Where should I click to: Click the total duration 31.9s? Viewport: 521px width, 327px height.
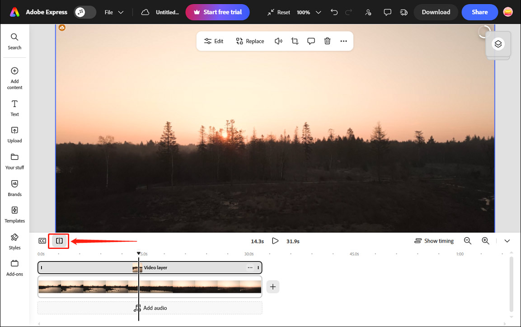(x=293, y=241)
